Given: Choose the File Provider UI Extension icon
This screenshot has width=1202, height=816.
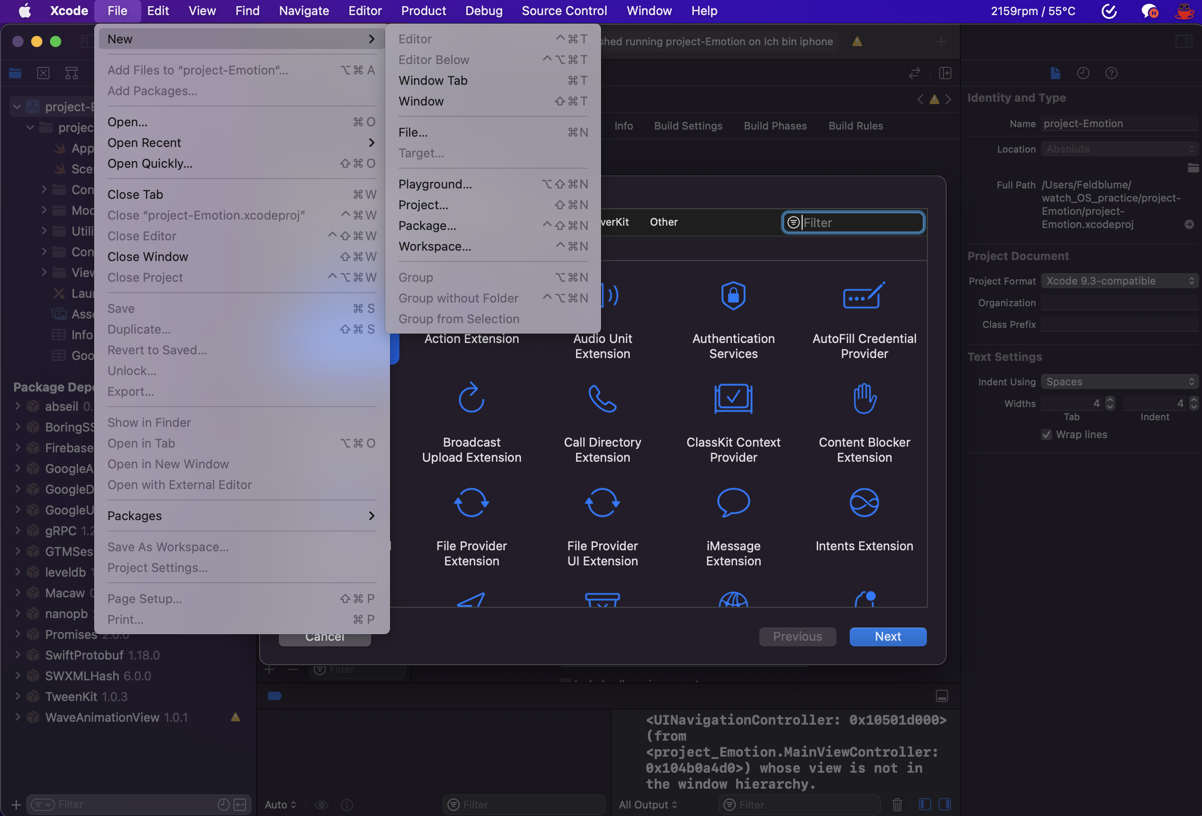Looking at the screenshot, I should coord(602,502).
